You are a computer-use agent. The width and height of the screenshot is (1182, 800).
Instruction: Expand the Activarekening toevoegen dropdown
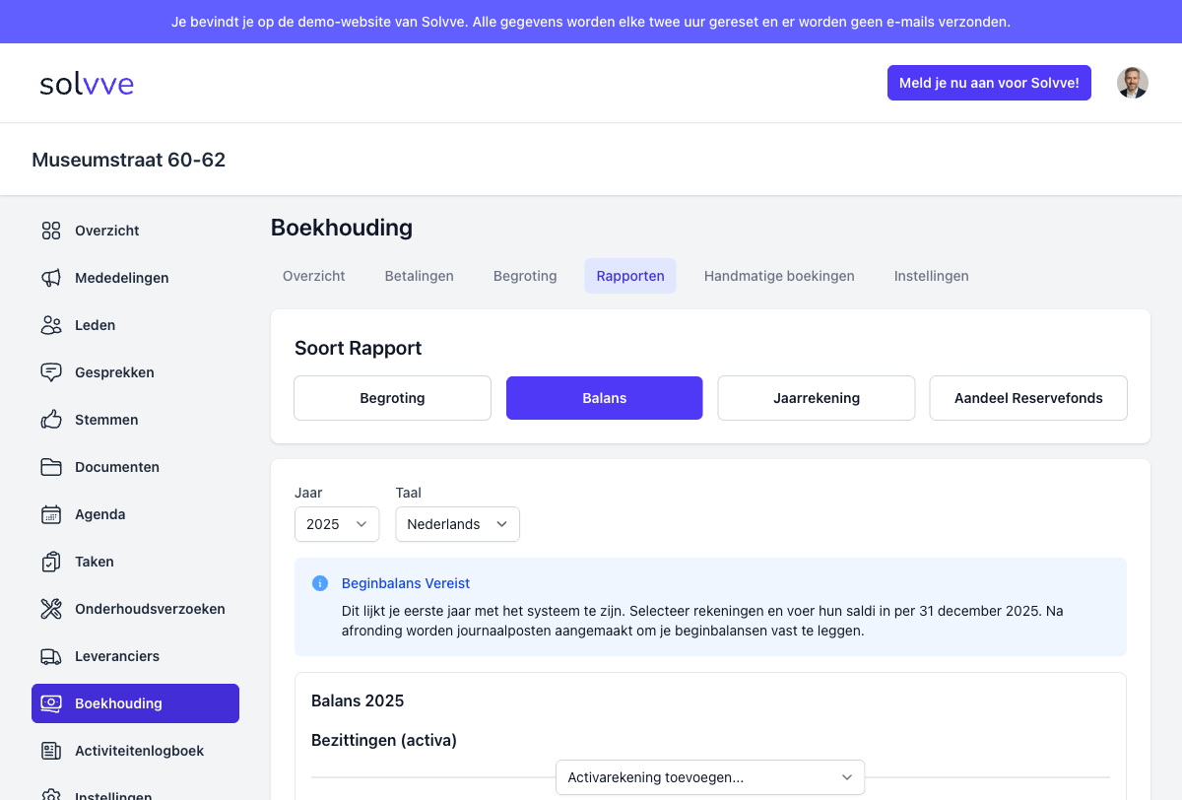tap(710, 777)
